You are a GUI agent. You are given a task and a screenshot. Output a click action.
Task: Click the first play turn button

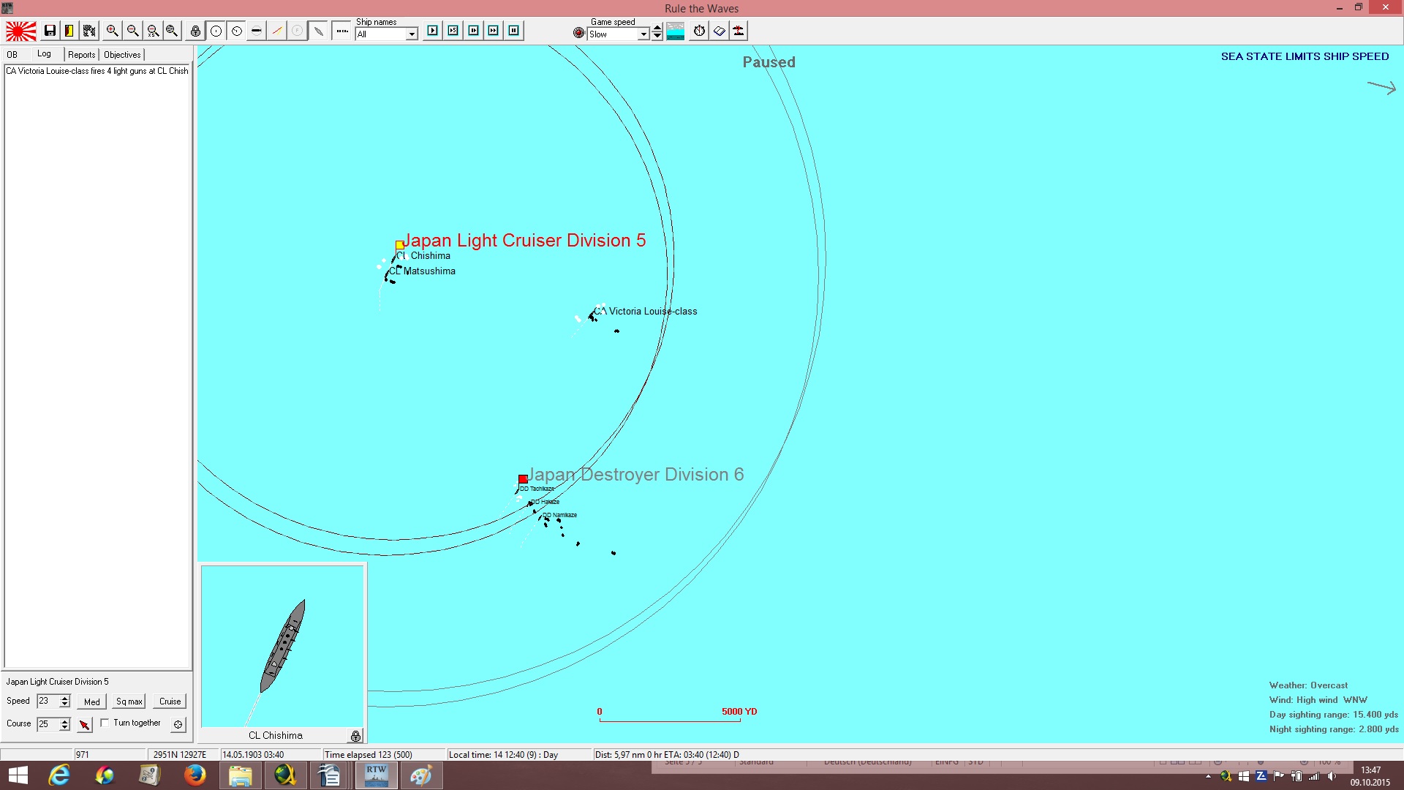pyautogui.click(x=433, y=31)
